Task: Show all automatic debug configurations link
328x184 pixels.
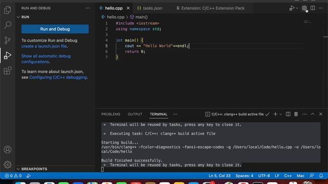Action: tap(46, 59)
